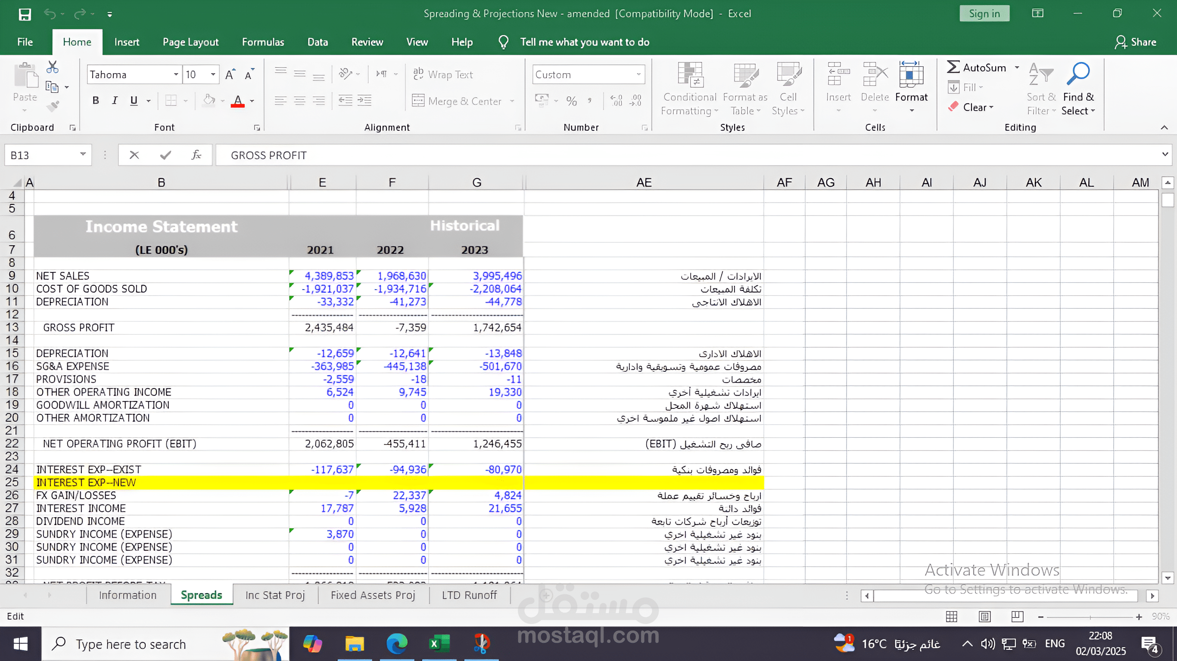Open the font size dropdown
This screenshot has width=1177, height=661.
click(213, 74)
